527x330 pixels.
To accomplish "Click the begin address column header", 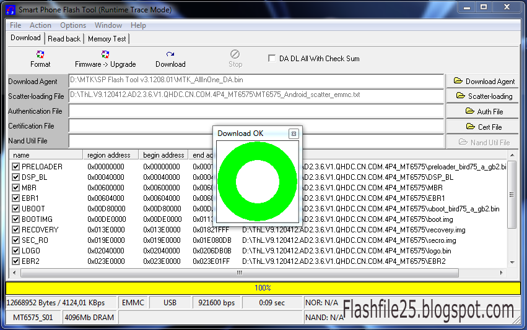I will pos(163,155).
